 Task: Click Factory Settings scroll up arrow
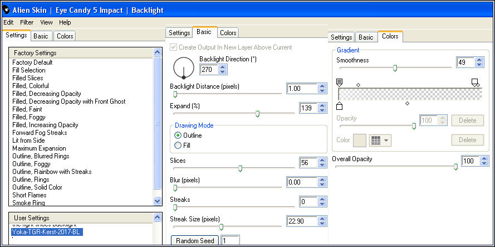click(x=157, y=52)
